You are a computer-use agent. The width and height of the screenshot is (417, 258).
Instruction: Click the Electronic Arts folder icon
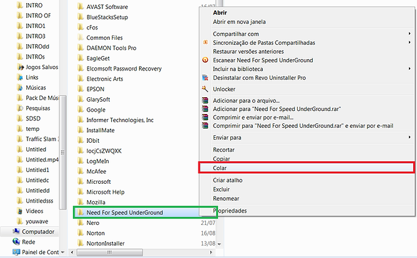pos(81,79)
